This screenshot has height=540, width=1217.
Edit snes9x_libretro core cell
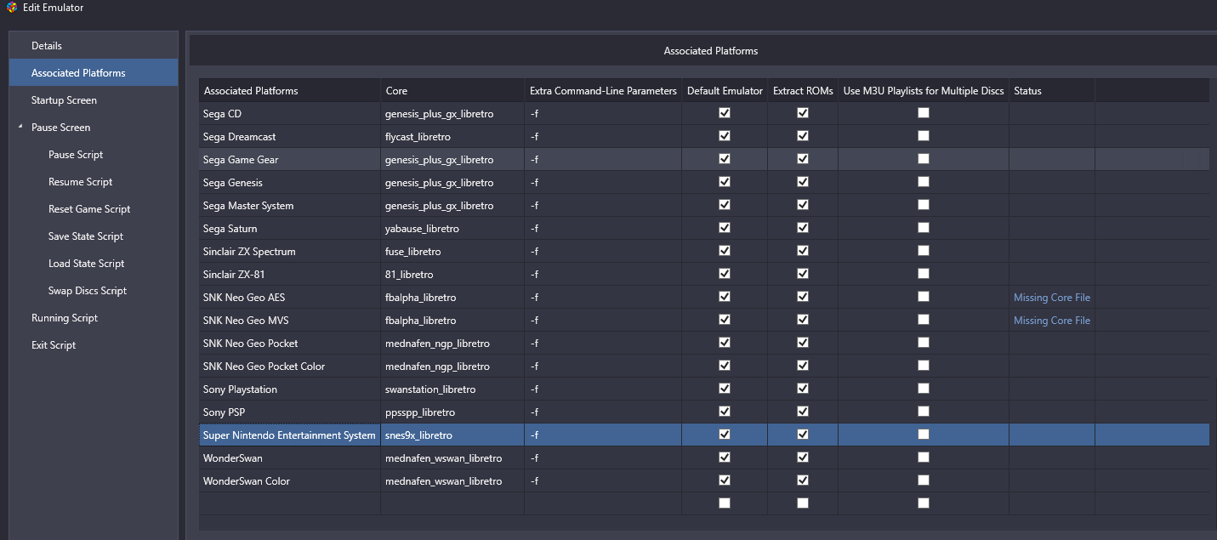(452, 435)
